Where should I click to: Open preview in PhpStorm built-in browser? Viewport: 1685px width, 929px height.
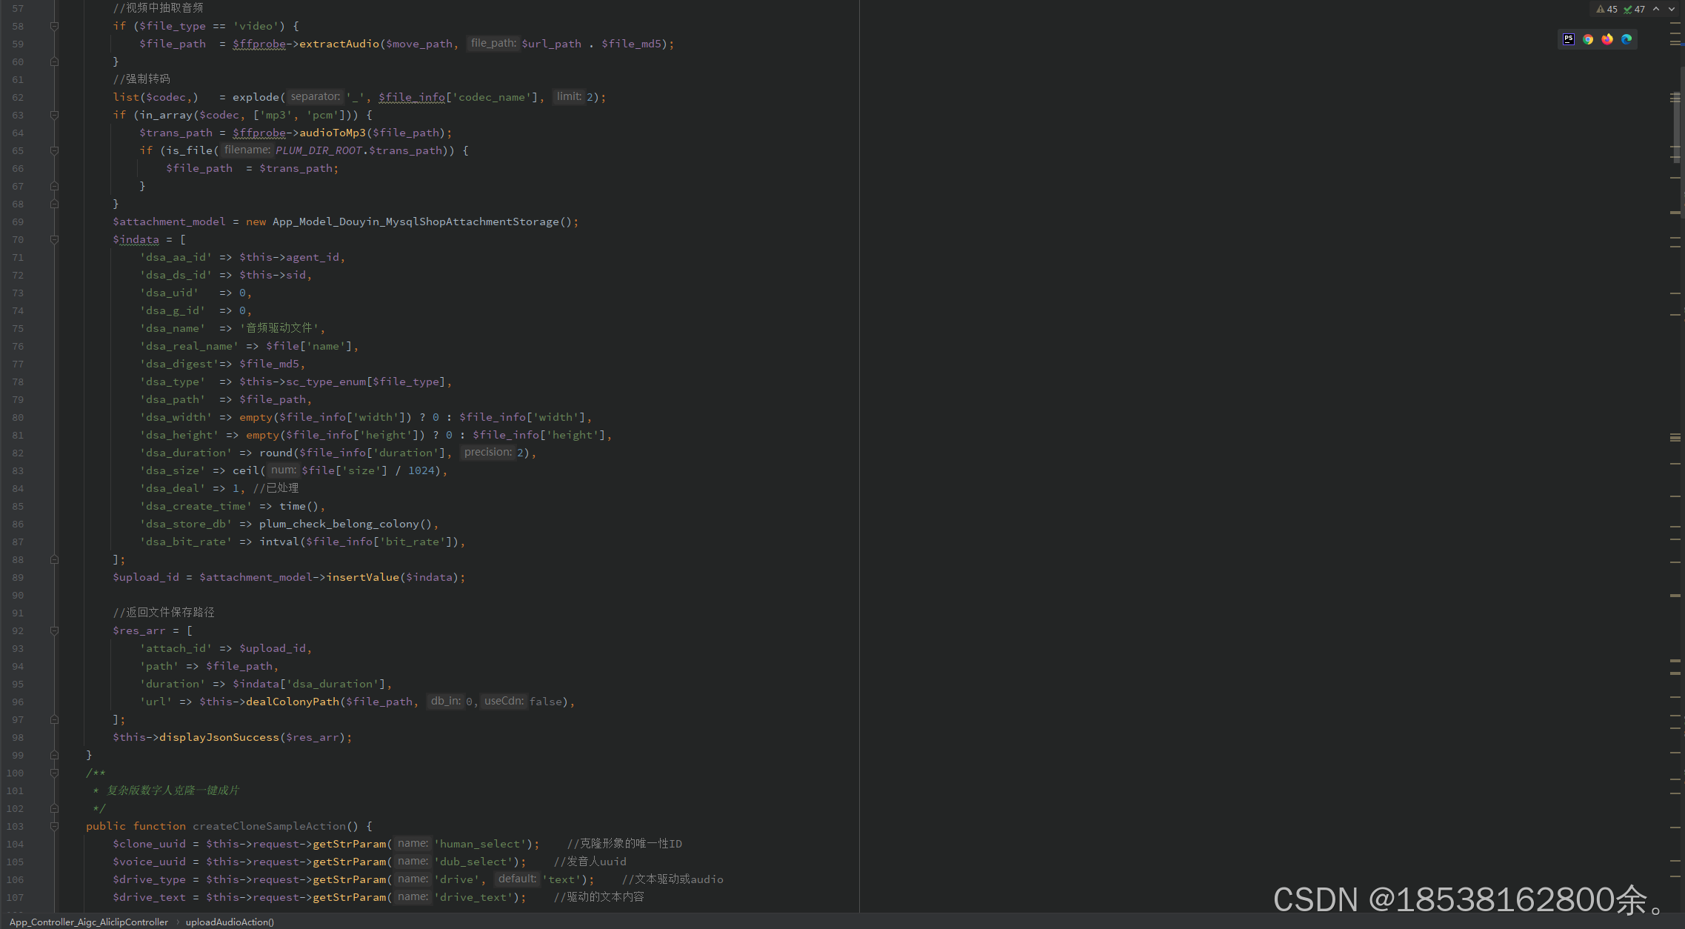click(x=1568, y=39)
